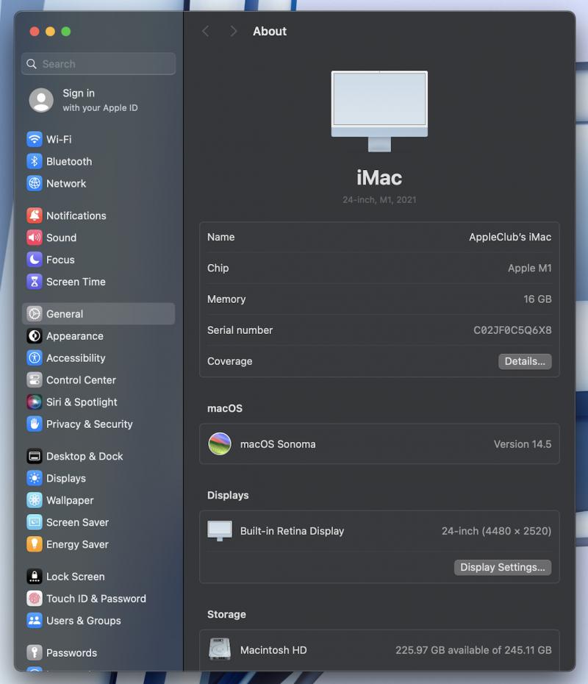Select the Wallpaper flower icon
The image size is (588, 684).
click(x=35, y=500)
